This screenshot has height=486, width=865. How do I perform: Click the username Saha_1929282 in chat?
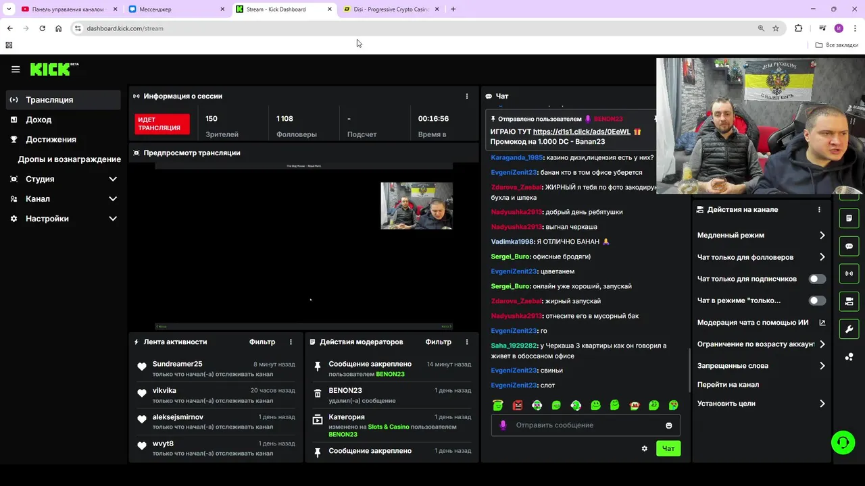[514, 346]
